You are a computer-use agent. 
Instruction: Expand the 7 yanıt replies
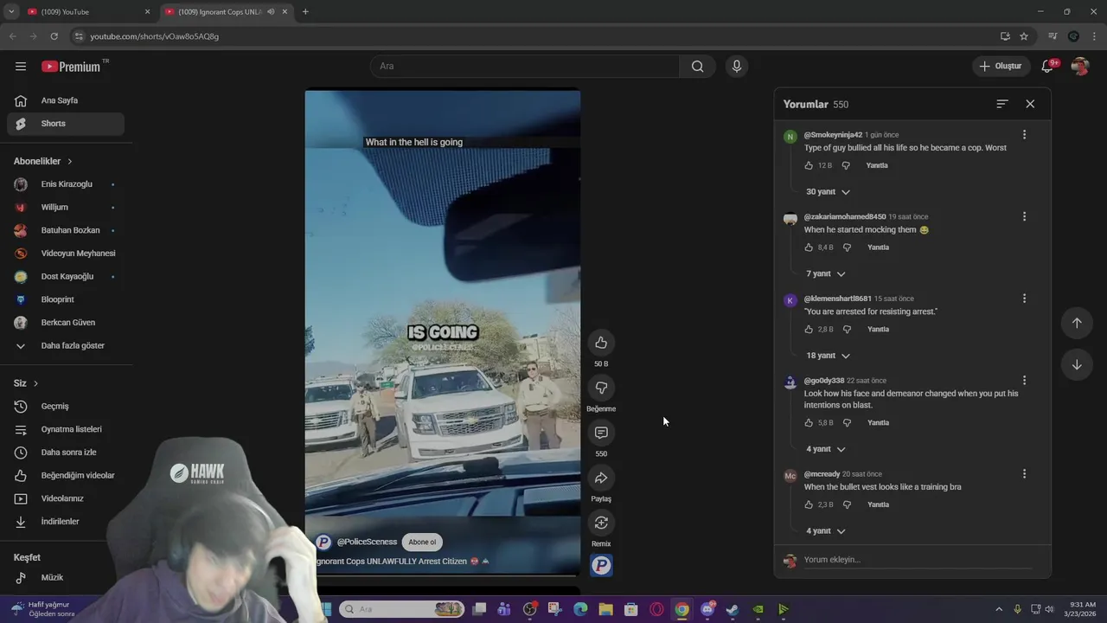point(826,274)
